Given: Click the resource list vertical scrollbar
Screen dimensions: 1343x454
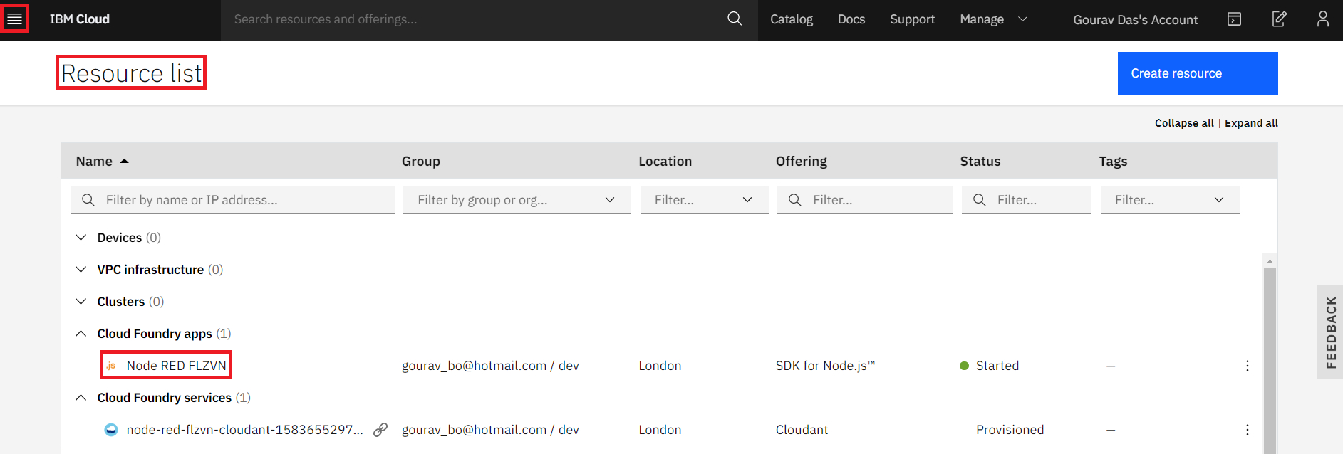Looking at the screenshot, I should 1269,356.
